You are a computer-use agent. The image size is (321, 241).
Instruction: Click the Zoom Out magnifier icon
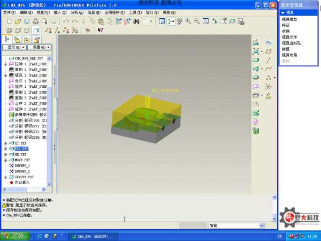tap(197, 21)
